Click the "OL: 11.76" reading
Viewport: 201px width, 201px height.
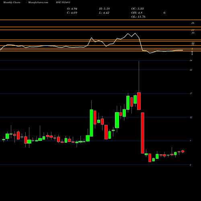click(x=138, y=17)
